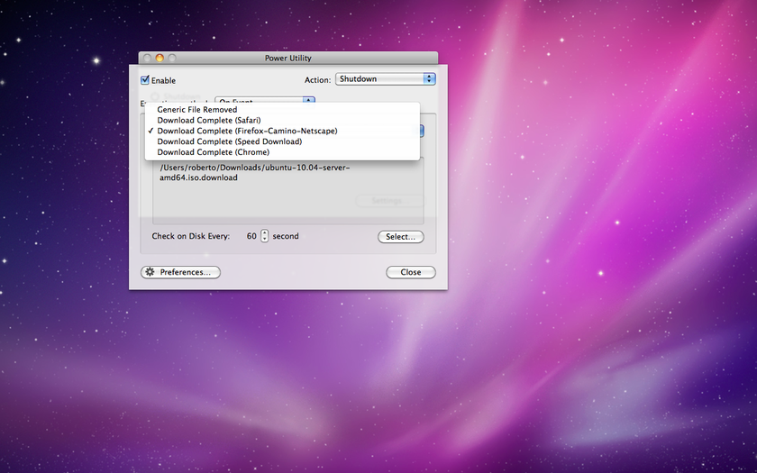757x473 pixels.
Task: Select Download Complete (Safari) option
Action: coord(282,120)
